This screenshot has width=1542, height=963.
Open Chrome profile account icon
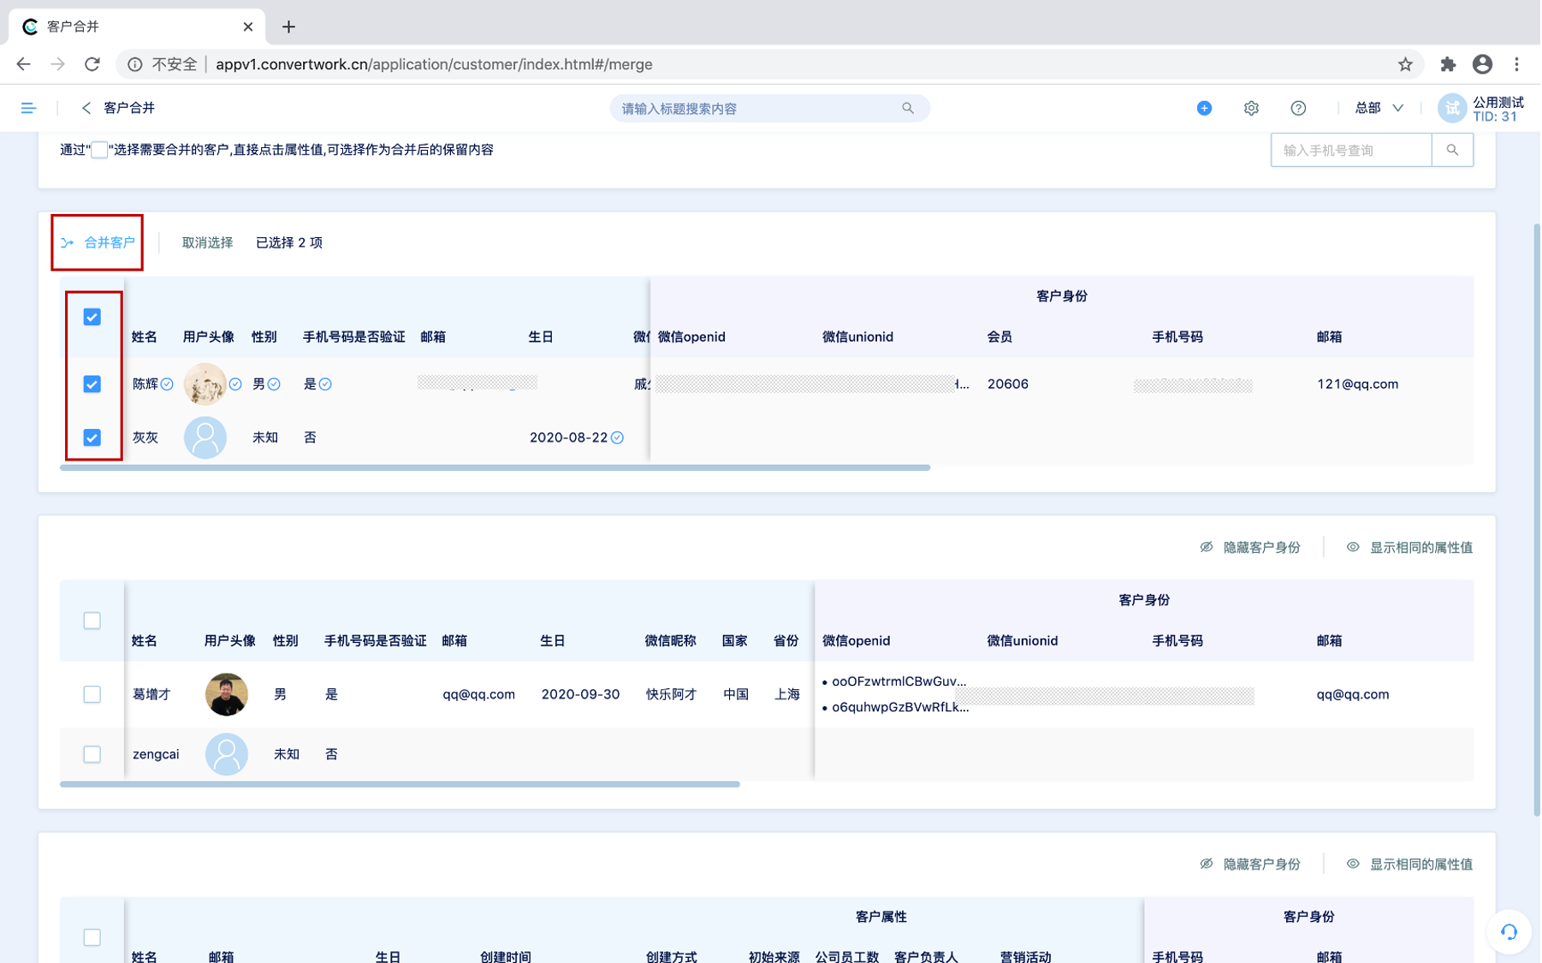pos(1483,64)
